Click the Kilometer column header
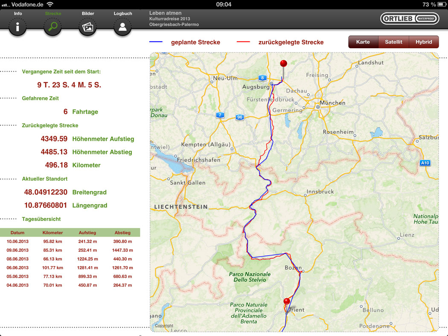Image resolution: width=448 pixels, height=336 pixels. (x=52, y=233)
